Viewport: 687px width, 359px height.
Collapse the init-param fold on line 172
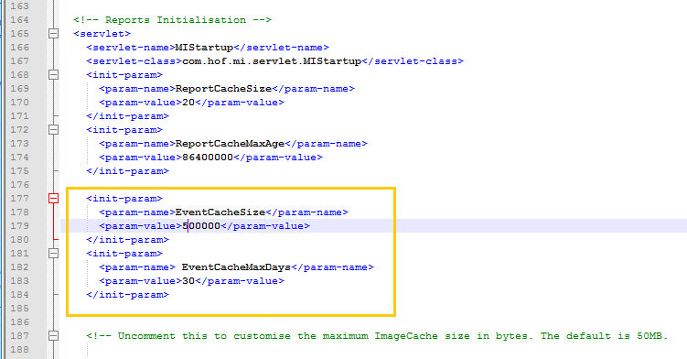tap(53, 129)
